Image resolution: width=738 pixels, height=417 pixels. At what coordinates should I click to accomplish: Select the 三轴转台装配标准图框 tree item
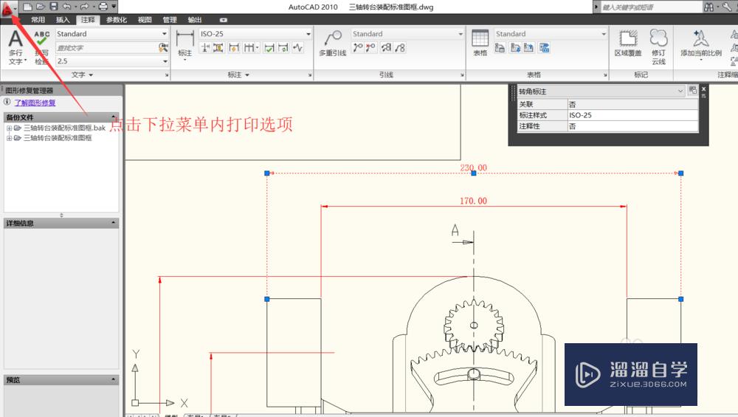(58, 138)
